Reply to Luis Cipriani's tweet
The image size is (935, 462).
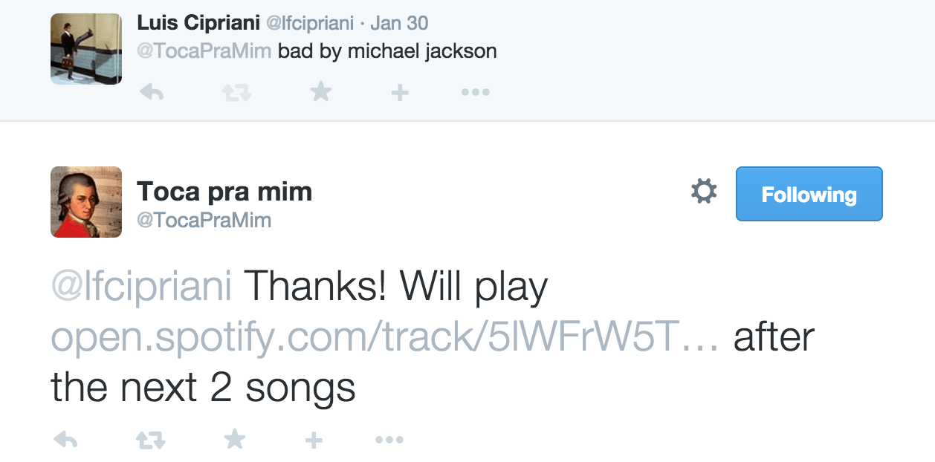pos(152,93)
